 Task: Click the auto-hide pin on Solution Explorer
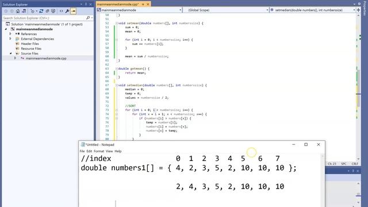click(86, 4)
